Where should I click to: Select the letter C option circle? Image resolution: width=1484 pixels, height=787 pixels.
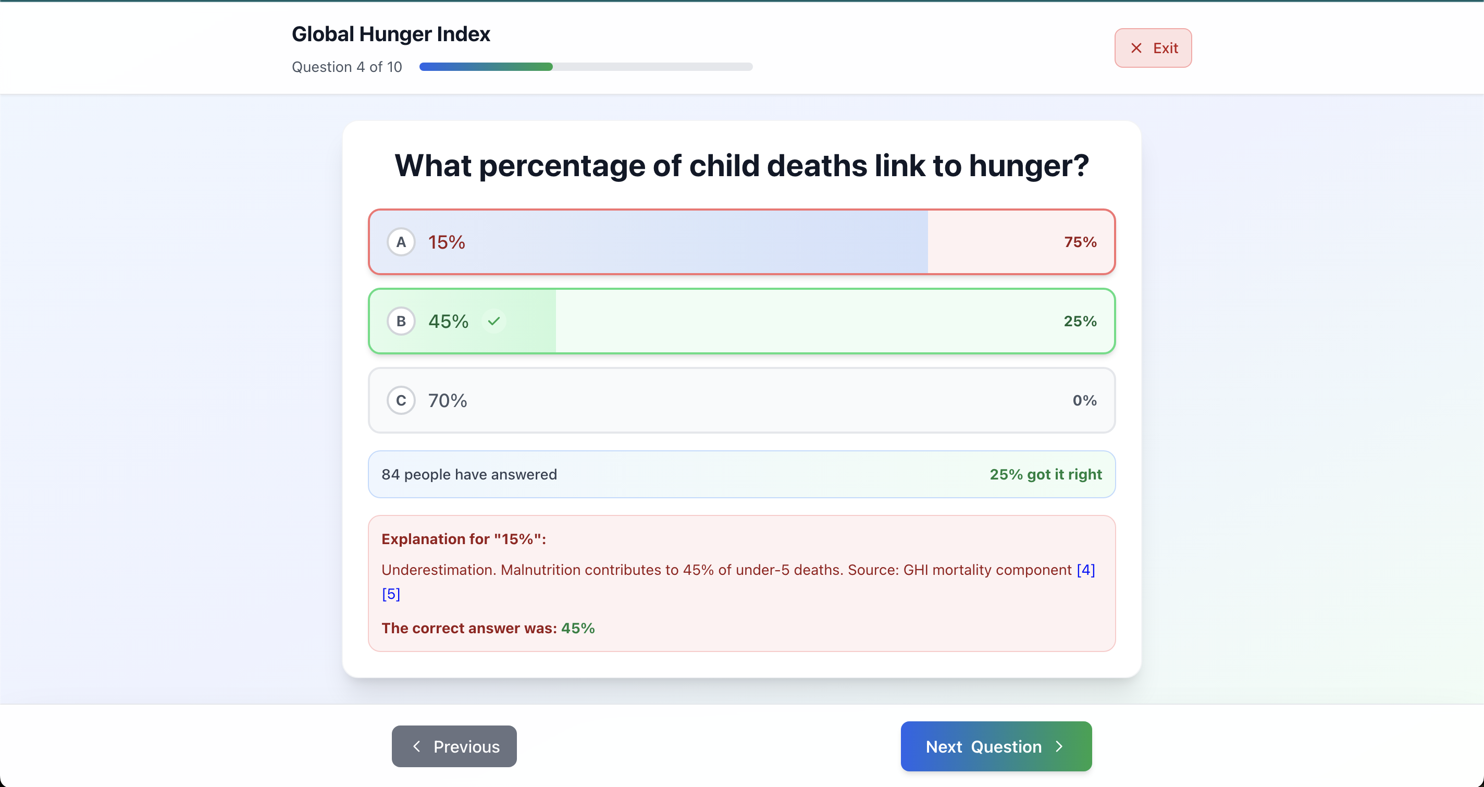click(x=401, y=400)
